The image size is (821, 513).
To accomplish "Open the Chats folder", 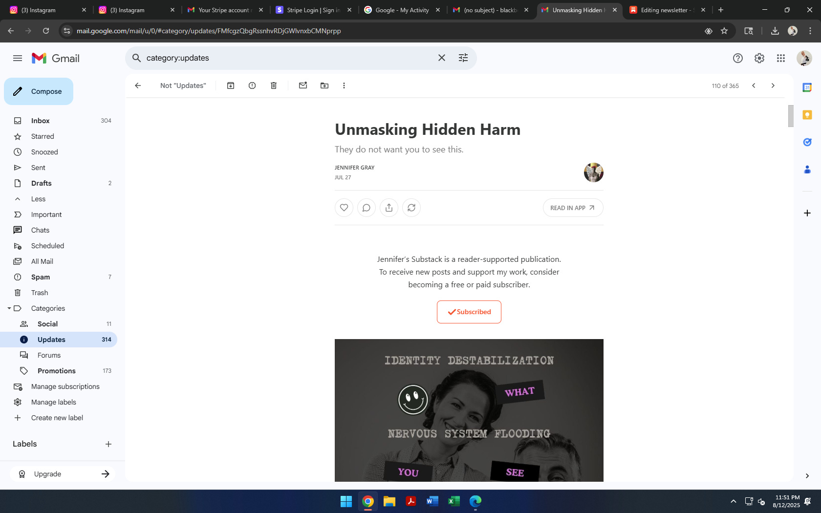I will click(x=59, y=230).
